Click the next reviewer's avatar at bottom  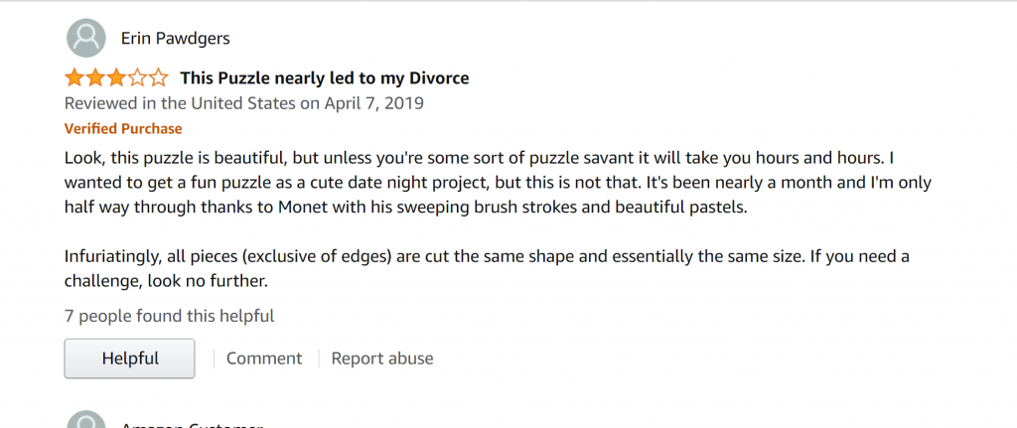point(84,421)
